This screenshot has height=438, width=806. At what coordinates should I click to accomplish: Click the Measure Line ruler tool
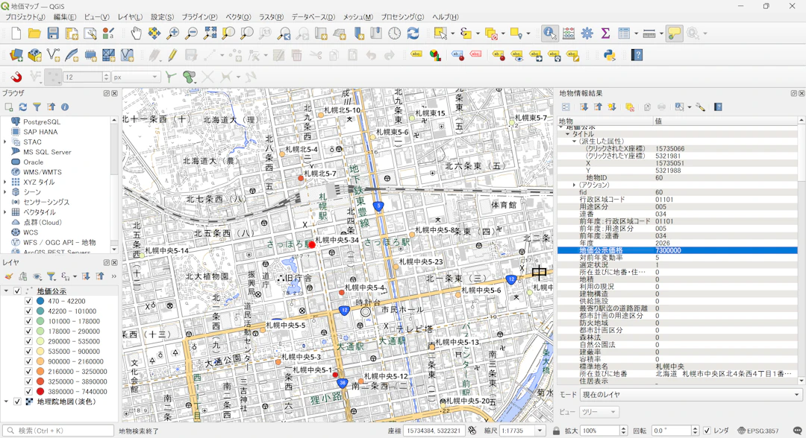coord(649,34)
